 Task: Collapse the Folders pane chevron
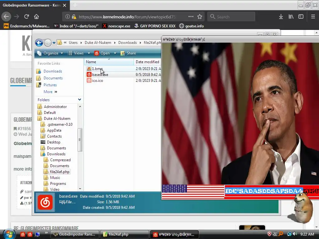tap(79, 100)
